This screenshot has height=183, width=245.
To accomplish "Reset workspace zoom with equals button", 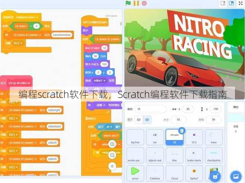I will [112, 166].
